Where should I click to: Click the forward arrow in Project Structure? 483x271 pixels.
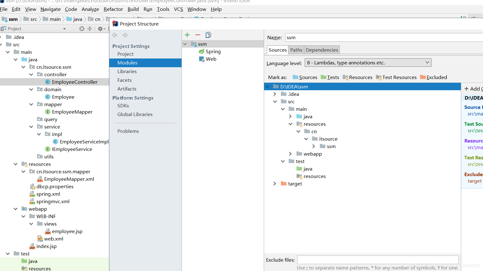tap(125, 35)
